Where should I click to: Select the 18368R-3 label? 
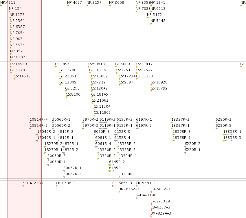click(181, 132)
